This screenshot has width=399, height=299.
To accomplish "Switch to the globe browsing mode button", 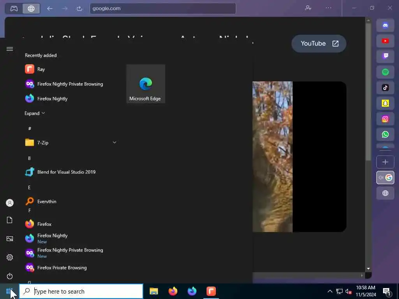I will [31, 9].
